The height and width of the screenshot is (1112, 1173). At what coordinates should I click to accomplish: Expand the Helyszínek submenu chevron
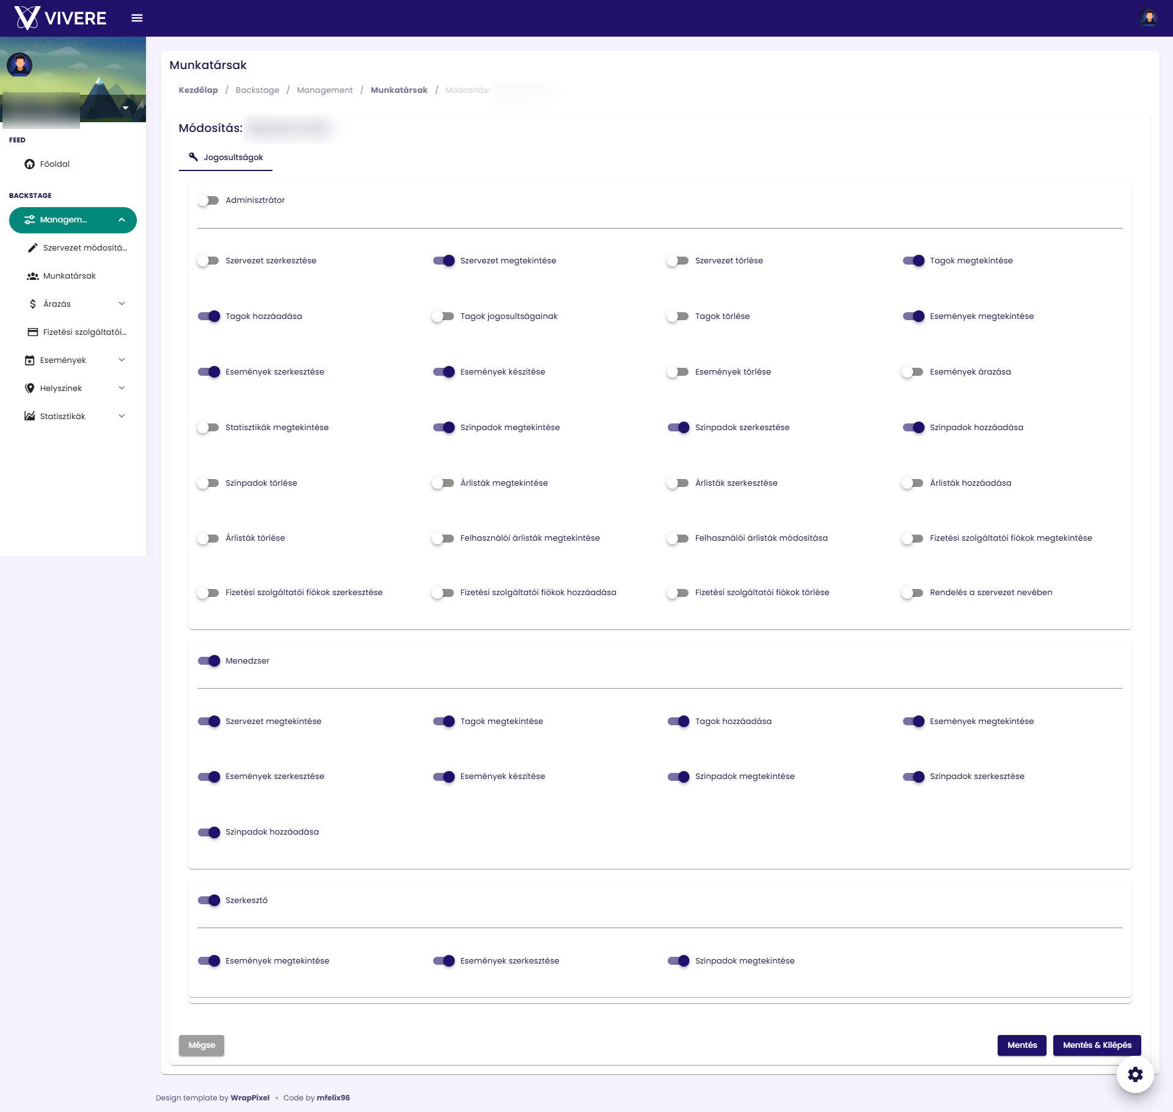click(122, 388)
